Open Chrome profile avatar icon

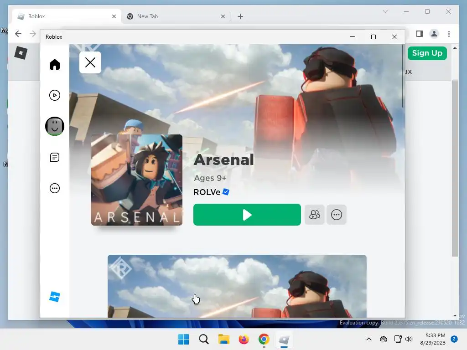[x=434, y=34]
